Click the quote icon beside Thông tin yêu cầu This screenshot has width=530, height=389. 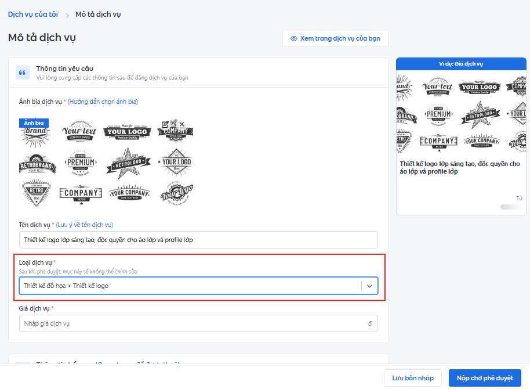pyautogui.click(x=23, y=73)
